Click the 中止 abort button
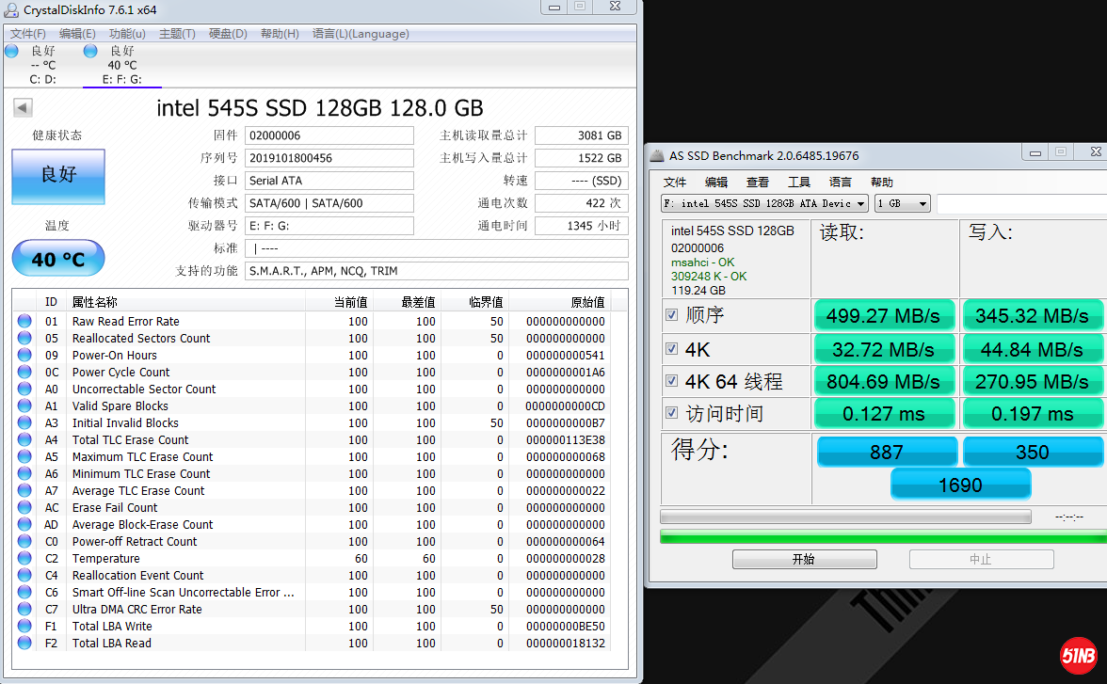 981,559
